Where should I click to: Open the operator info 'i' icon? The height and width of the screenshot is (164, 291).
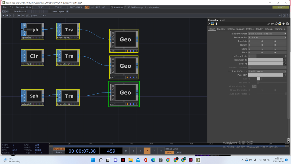[x=217, y=24]
